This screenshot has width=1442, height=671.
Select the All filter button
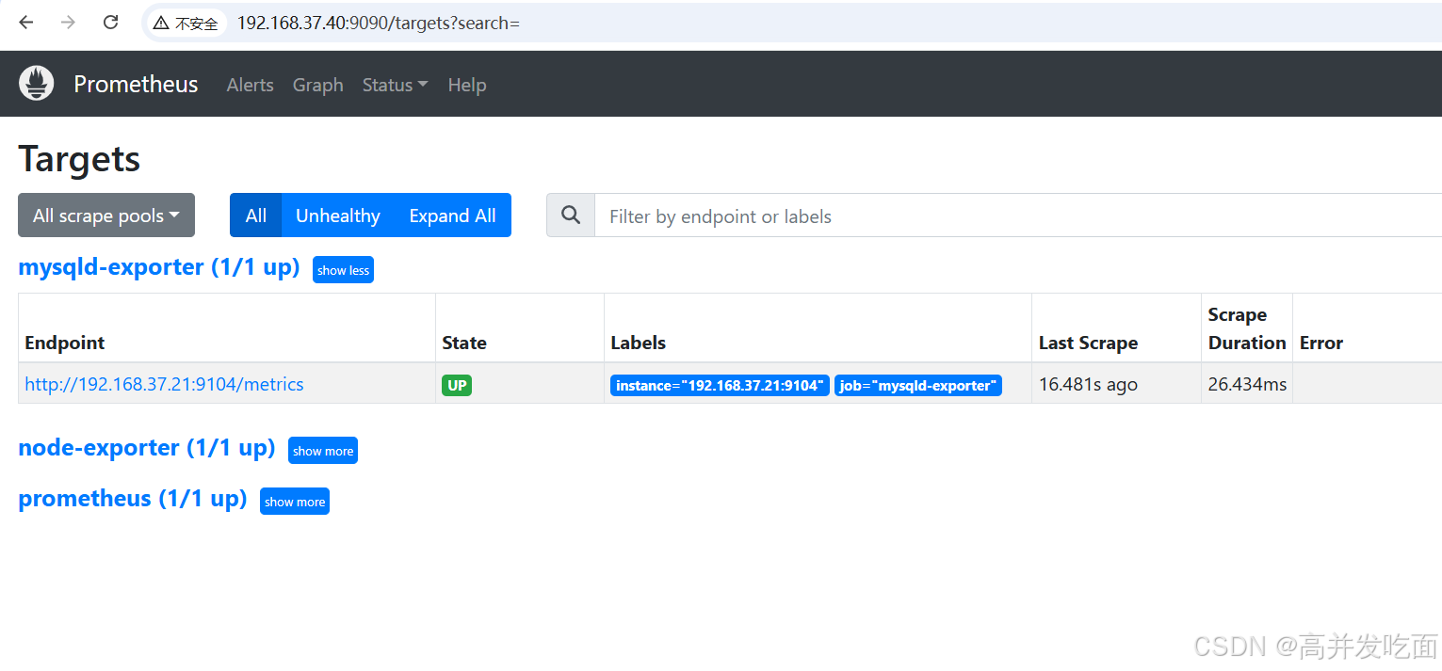click(x=255, y=216)
